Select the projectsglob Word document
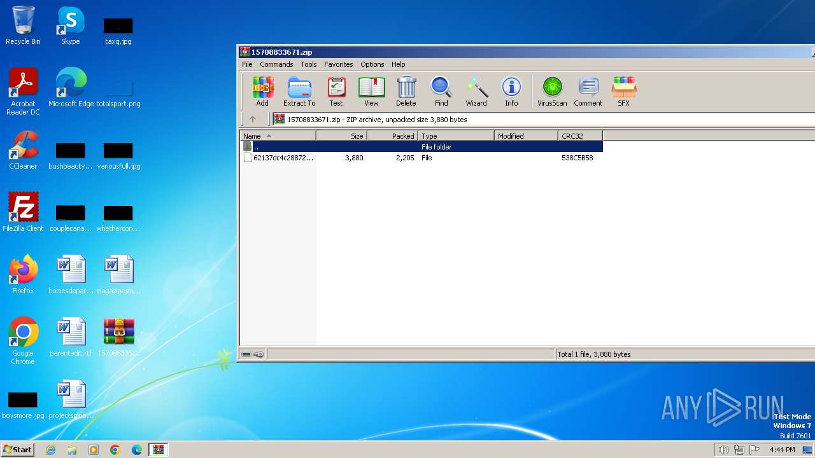Screen dimensions: 815x458 point(71,399)
